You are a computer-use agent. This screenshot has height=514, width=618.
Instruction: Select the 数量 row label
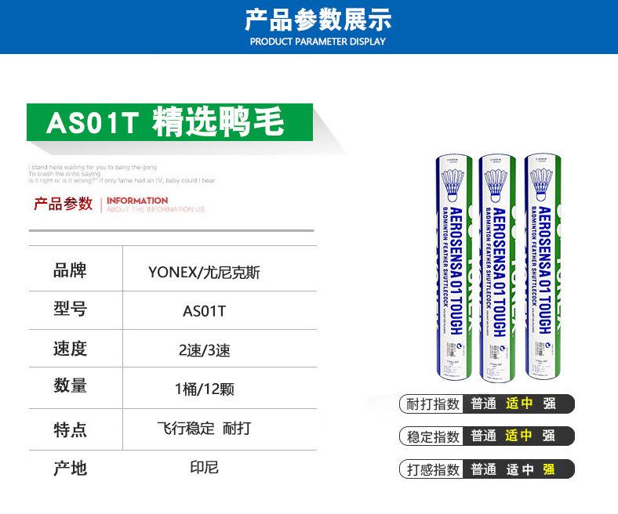[70, 385]
